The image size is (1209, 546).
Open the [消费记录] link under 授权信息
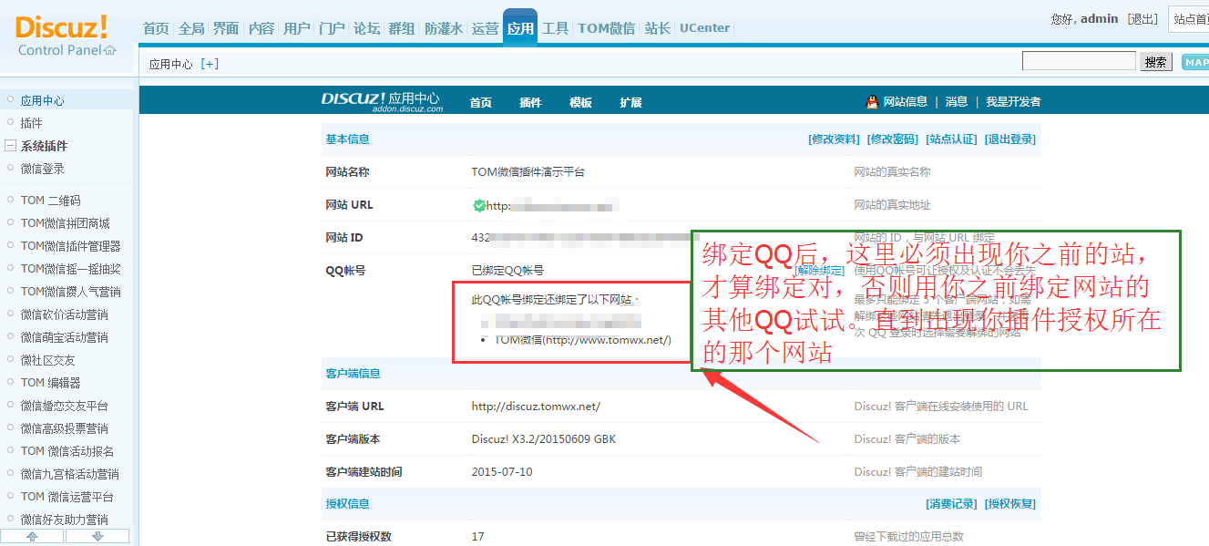click(x=951, y=504)
